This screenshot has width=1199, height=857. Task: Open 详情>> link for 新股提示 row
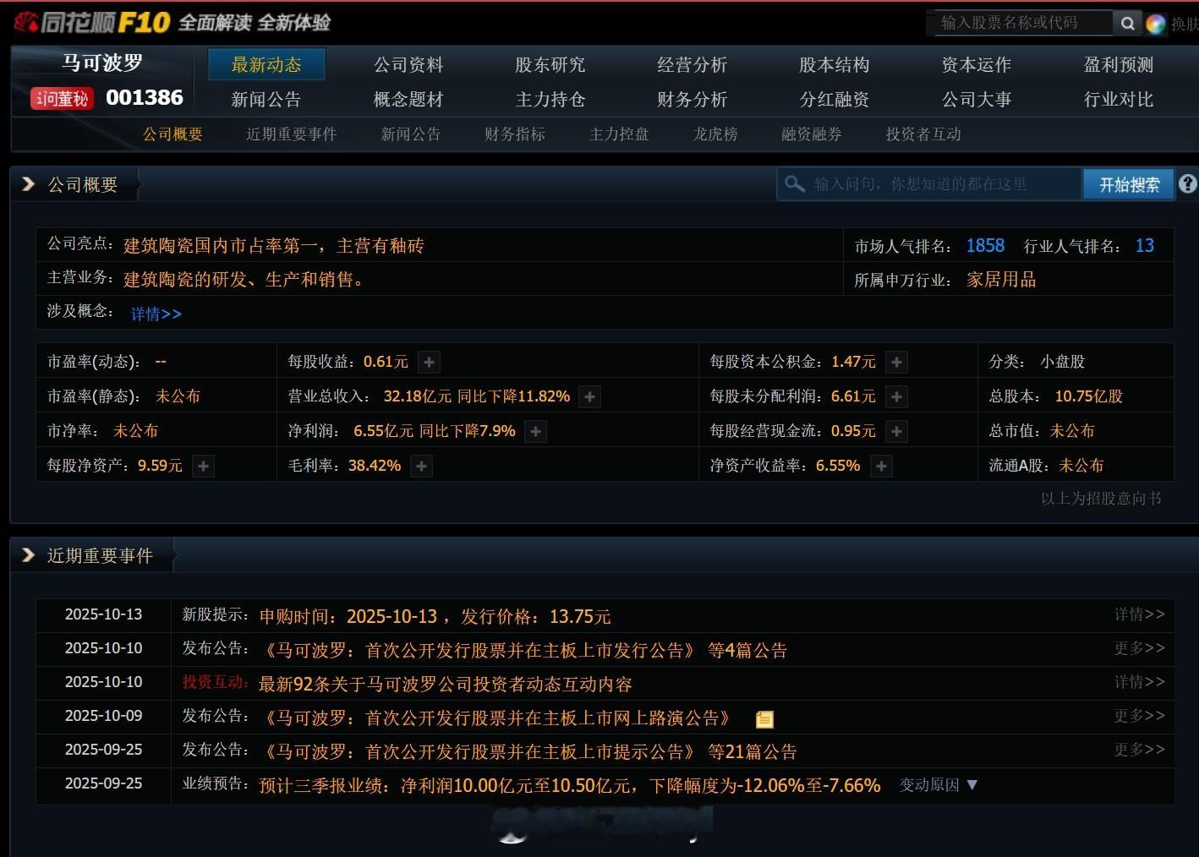tap(1139, 614)
